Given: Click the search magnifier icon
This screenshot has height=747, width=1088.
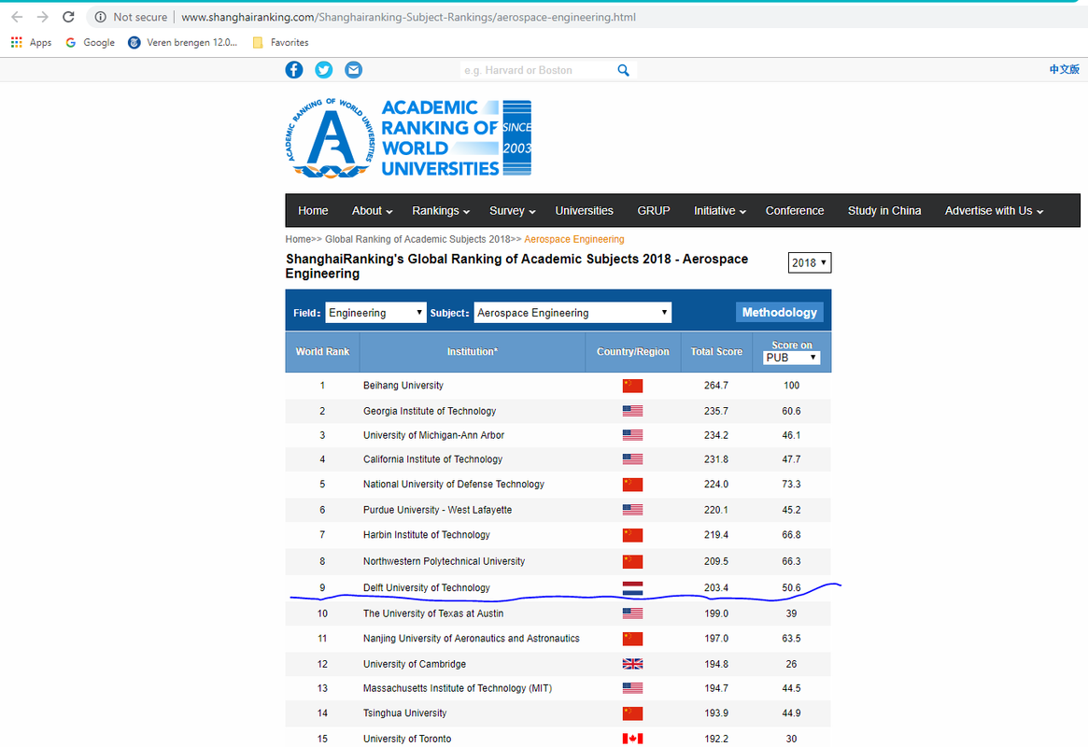Looking at the screenshot, I should click(623, 70).
